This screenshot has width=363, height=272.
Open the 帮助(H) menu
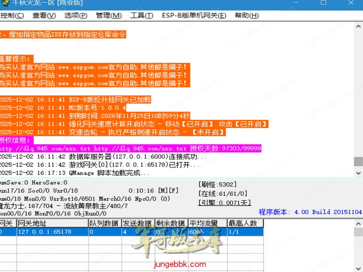pyautogui.click(x=247, y=16)
